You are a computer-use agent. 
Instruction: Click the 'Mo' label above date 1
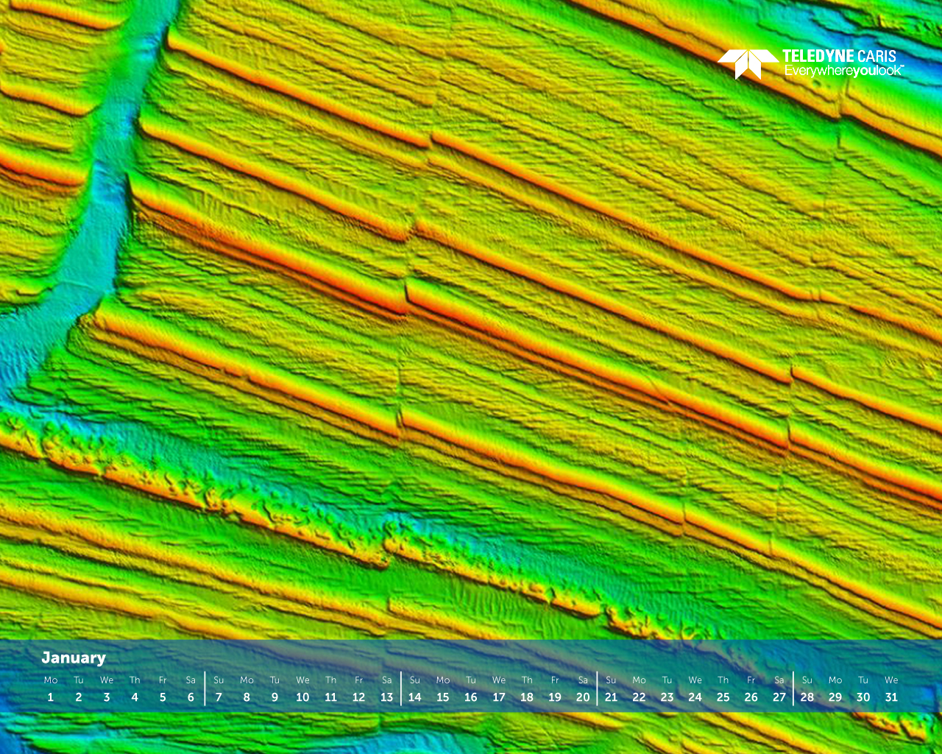pyautogui.click(x=51, y=680)
